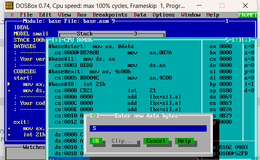Toggle the overflow flag o=0
260x160 pixels.
point(249,65)
